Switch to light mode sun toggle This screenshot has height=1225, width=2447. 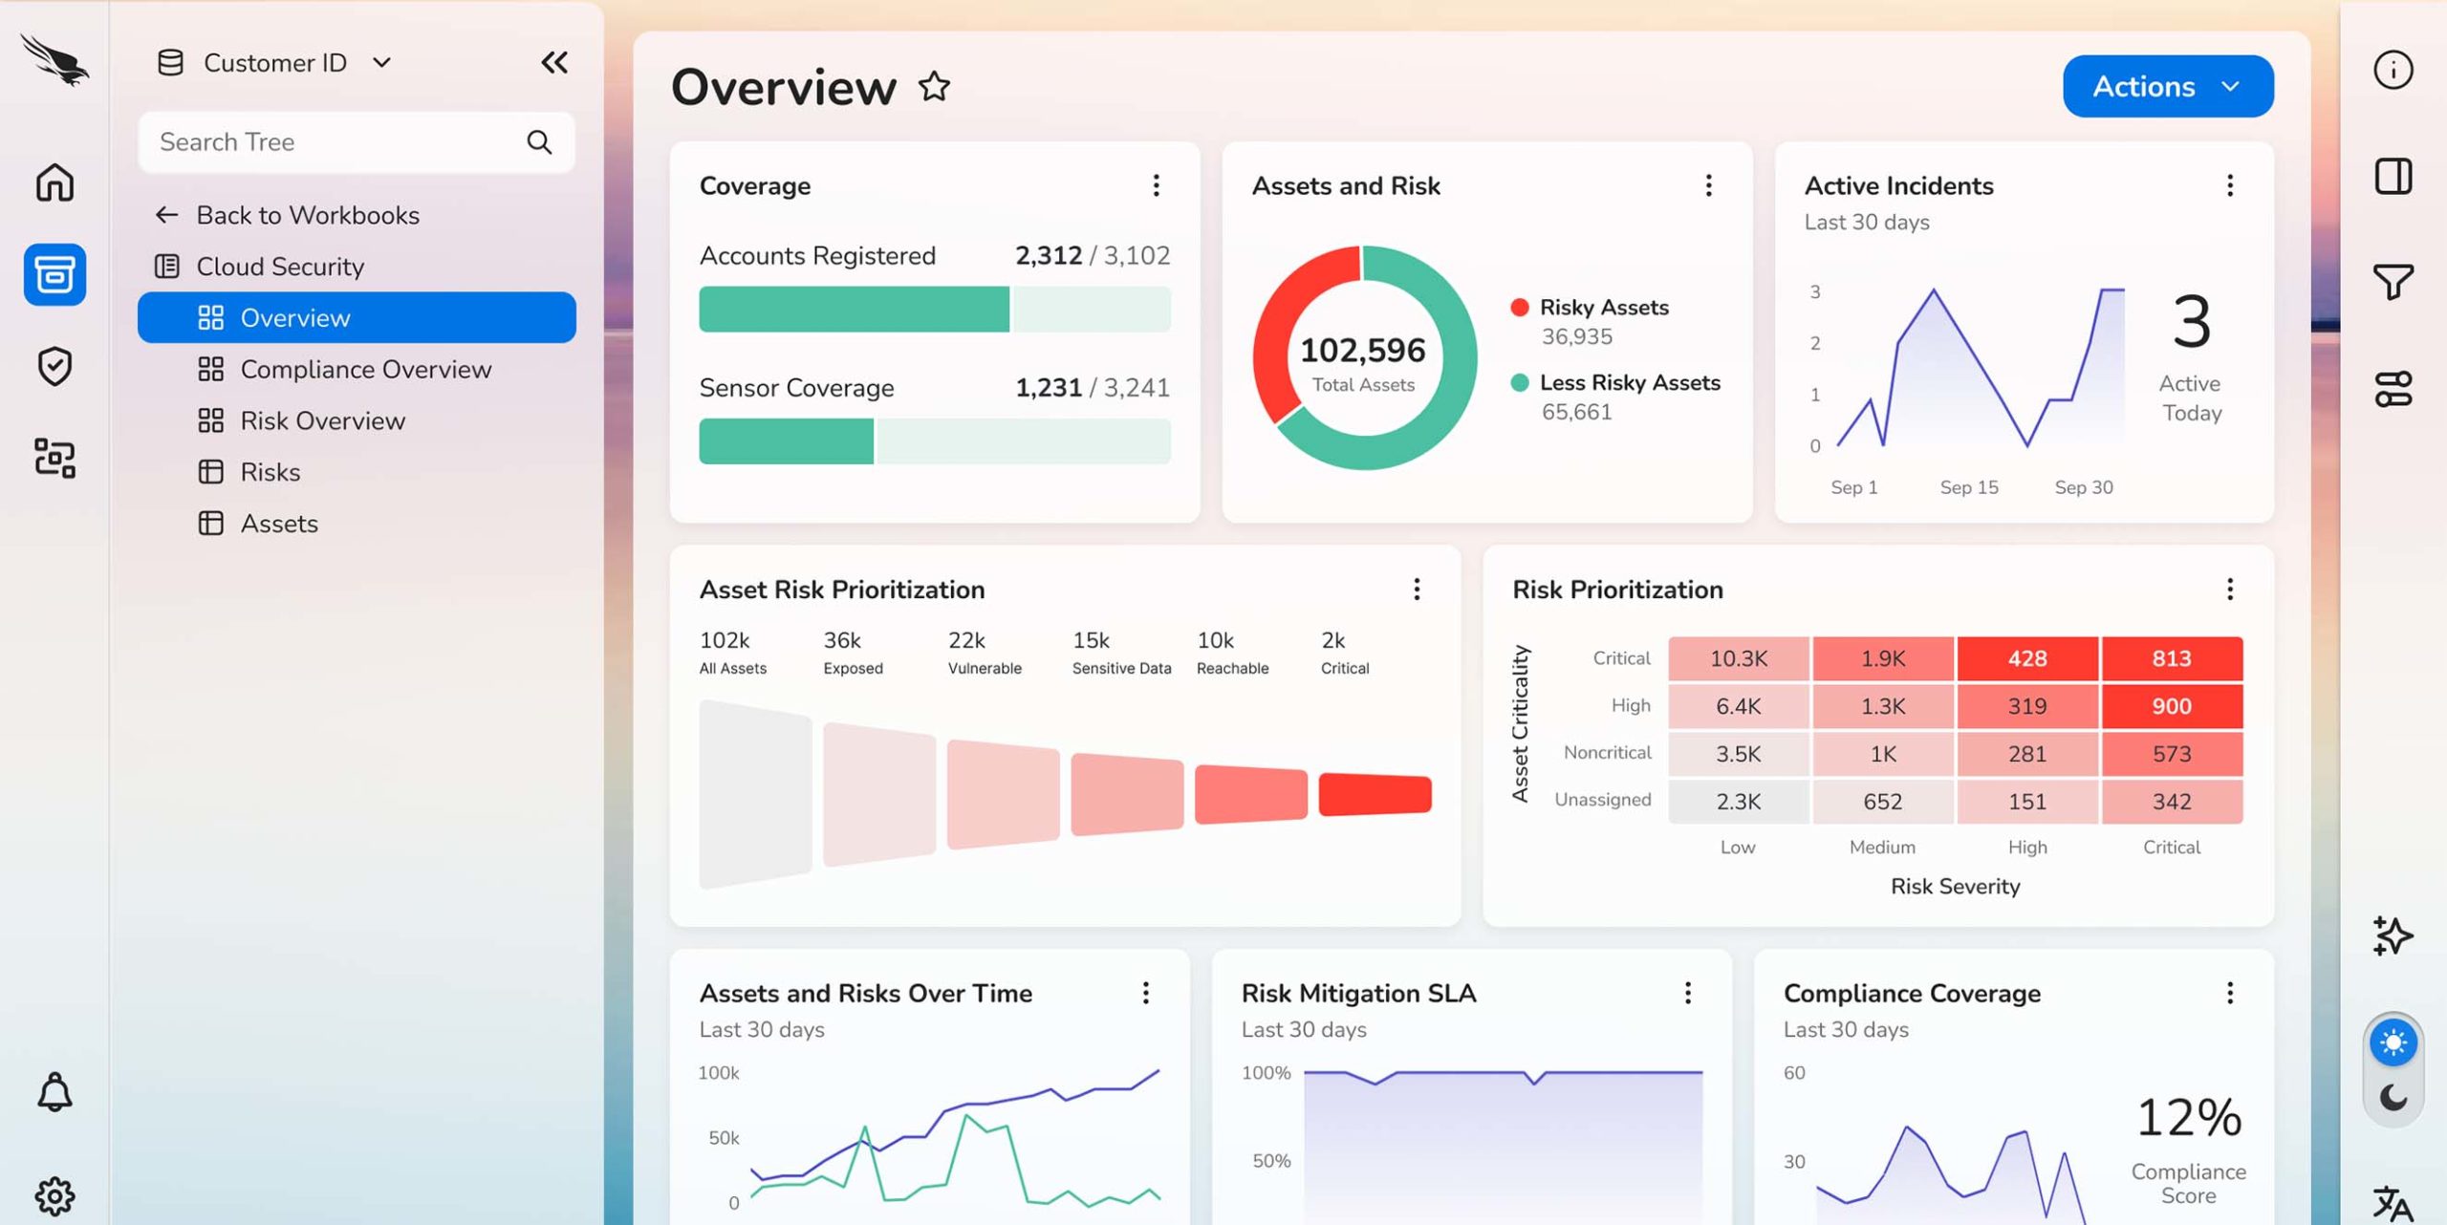[x=2393, y=1042]
